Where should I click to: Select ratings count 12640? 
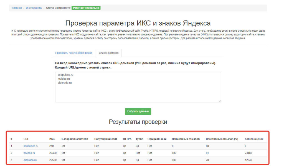[248, 160]
